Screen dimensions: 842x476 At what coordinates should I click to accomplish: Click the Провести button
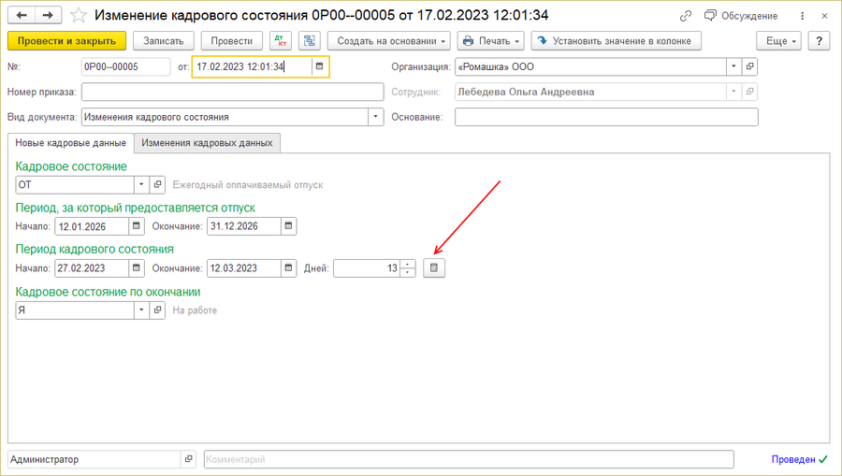pyautogui.click(x=231, y=41)
